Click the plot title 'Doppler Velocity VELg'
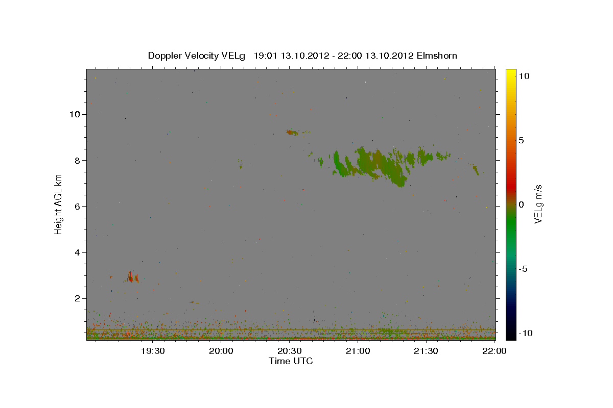613x408 pixels. [196, 56]
